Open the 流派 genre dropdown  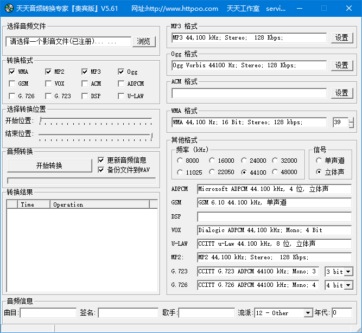[x=308, y=313]
